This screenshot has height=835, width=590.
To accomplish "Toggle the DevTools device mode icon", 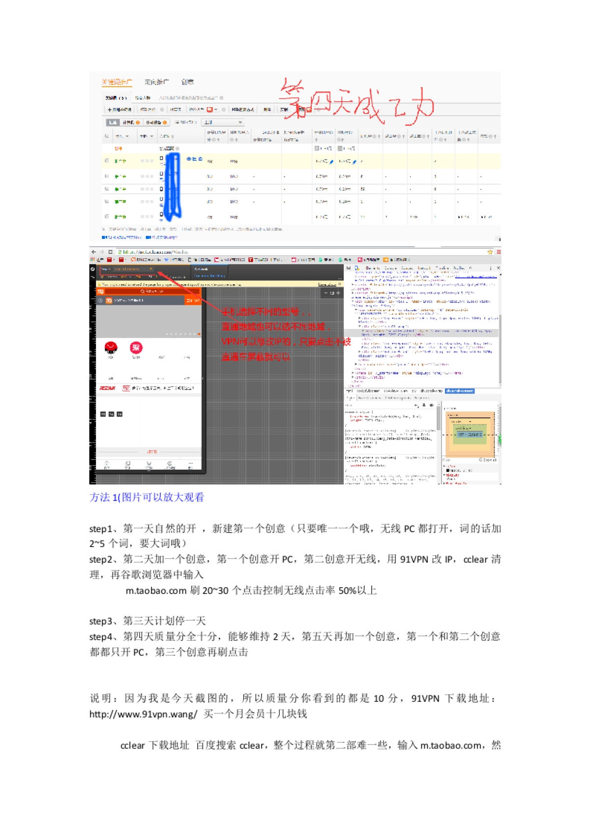I will (357, 268).
